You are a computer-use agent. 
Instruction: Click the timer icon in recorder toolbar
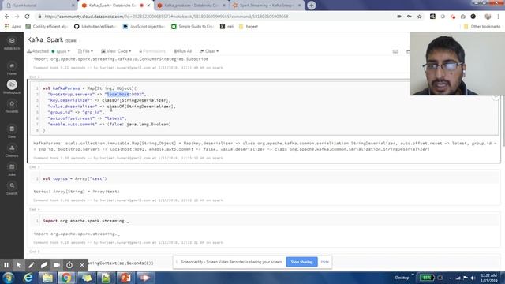click(x=69, y=265)
